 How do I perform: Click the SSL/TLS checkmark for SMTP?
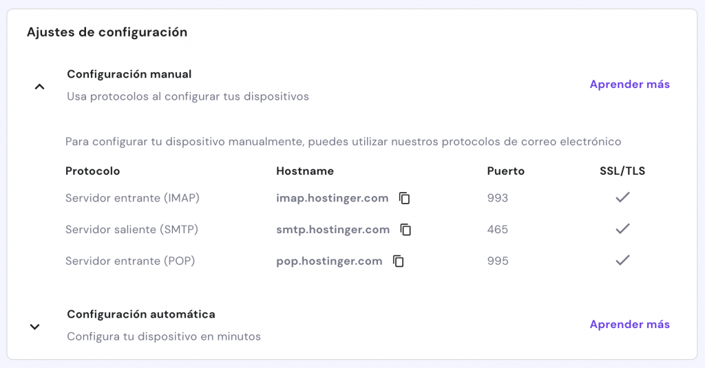(622, 229)
